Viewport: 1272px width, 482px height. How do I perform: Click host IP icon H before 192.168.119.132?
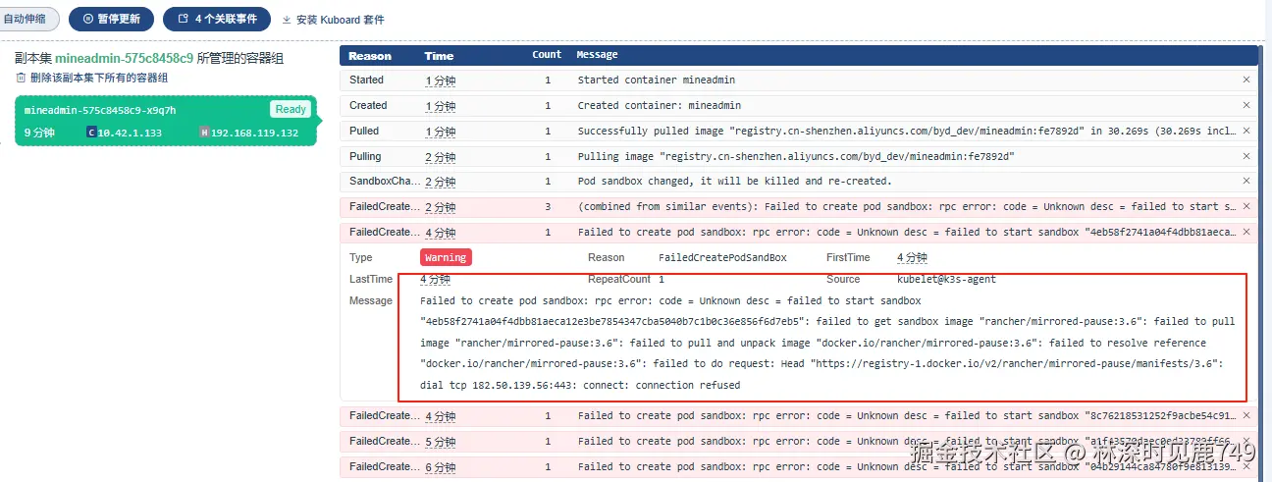[204, 133]
